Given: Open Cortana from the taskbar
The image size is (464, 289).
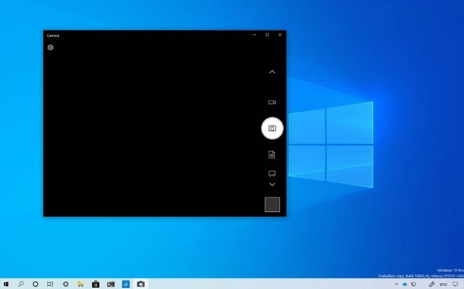Looking at the screenshot, I should pos(36,284).
